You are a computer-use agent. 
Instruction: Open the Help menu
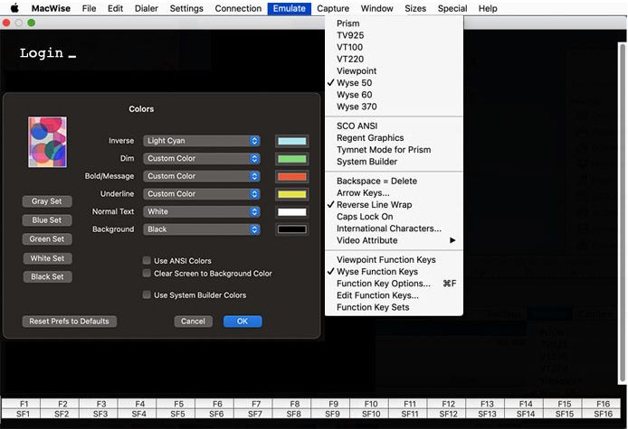[488, 8]
